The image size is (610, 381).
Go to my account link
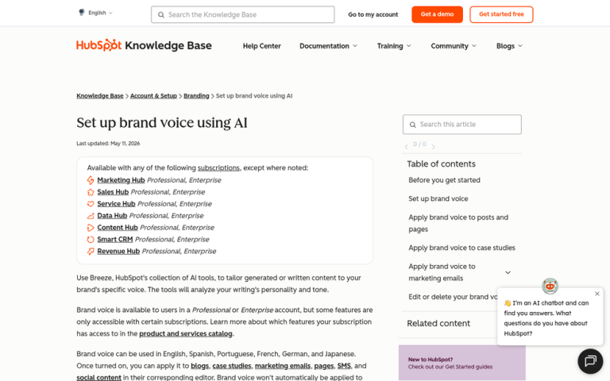[x=373, y=14]
